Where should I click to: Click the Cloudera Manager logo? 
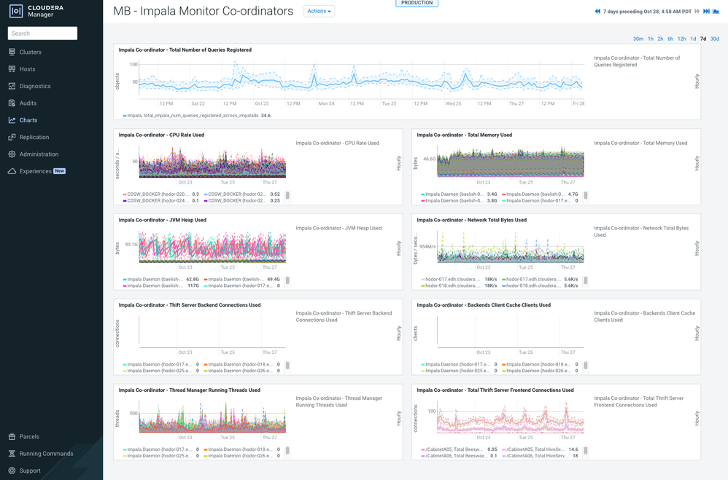click(x=36, y=11)
